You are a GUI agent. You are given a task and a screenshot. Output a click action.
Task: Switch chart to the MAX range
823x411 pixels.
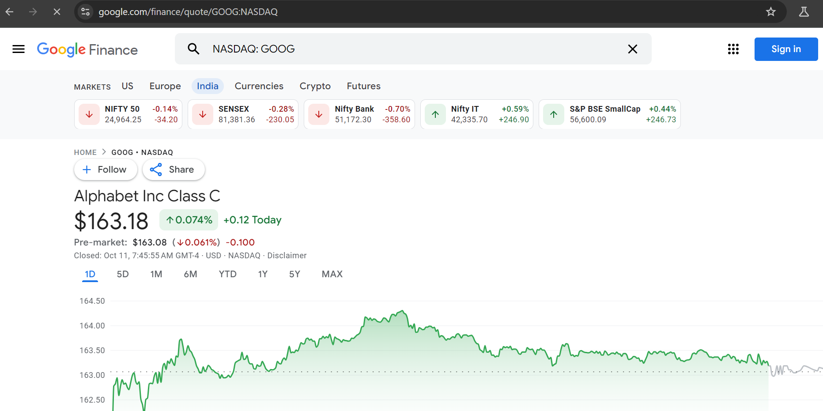(332, 274)
